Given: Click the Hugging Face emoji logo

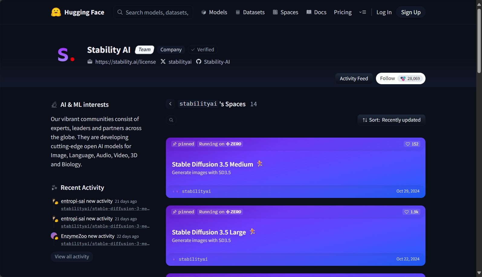Looking at the screenshot, I should point(56,12).
